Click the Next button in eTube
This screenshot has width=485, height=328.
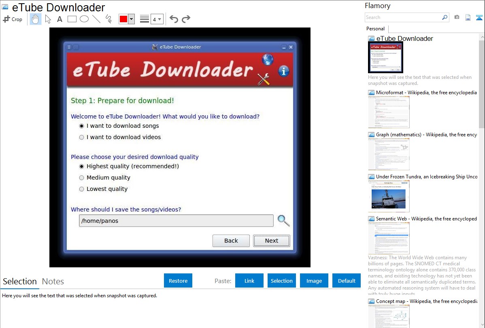[x=272, y=241]
